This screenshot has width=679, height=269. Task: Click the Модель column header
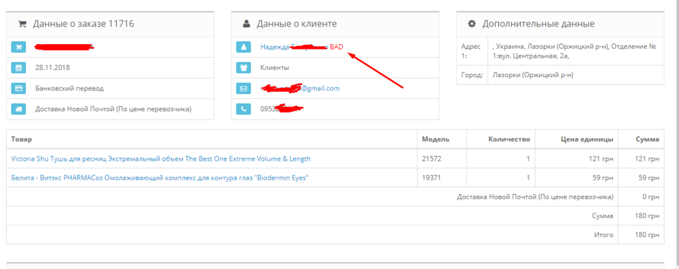[x=436, y=140]
